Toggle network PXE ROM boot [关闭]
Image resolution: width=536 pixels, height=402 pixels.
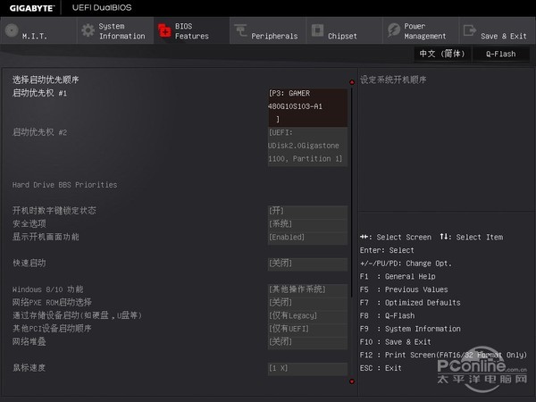click(x=307, y=303)
